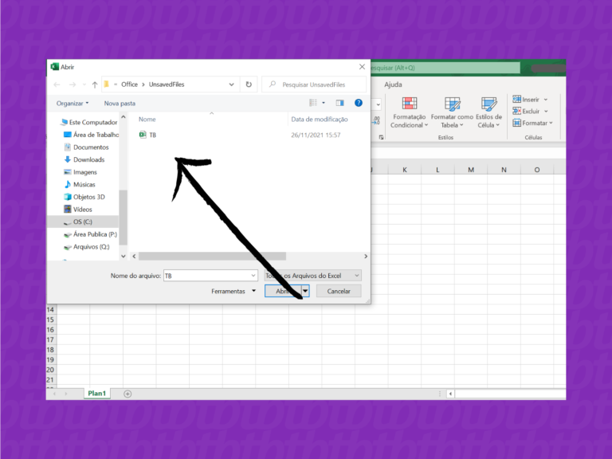The width and height of the screenshot is (612, 459).
Task: Select Imagens folder
Action: tap(84, 172)
